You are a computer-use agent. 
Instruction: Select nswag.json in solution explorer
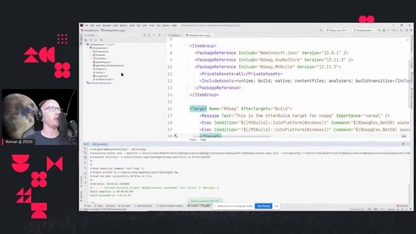[x=100, y=76]
